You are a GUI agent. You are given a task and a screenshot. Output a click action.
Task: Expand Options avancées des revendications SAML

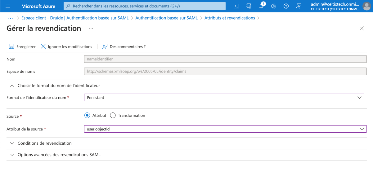coord(59,155)
